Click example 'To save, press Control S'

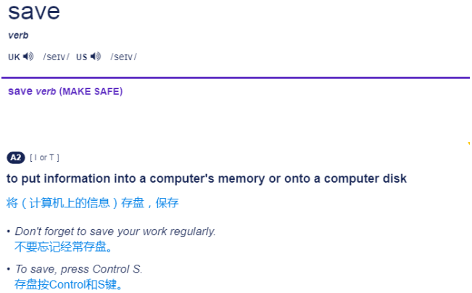pos(78,269)
